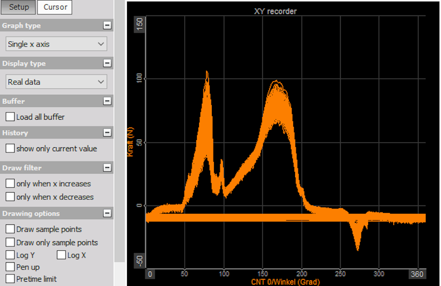The height and width of the screenshot is (286, 441).
Task: Click the Y axis maximum value 150
Action: pyautogui.click(x=139, y=24)
